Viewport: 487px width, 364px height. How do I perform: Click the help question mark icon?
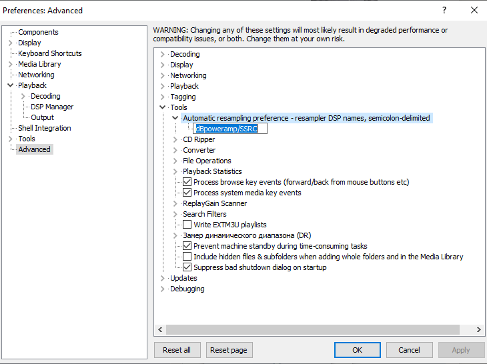444,10
